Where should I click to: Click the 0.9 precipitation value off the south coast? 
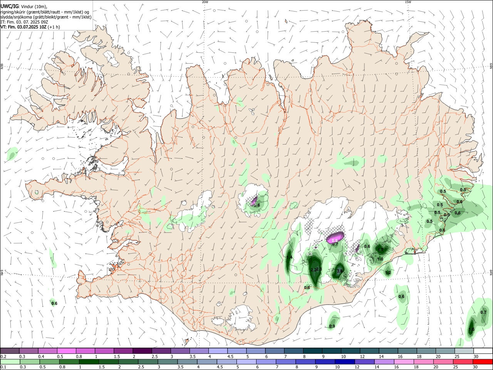click(332, 326)
